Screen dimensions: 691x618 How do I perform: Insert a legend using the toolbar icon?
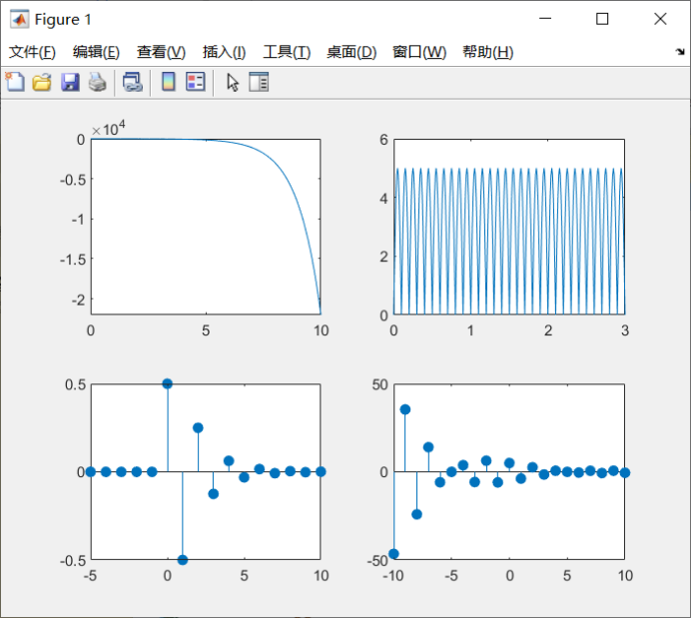pos(196,82)
